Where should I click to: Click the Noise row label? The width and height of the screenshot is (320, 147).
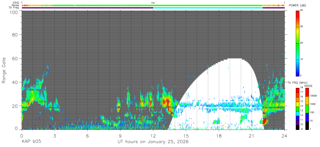pyautogui.click(x=16, y=5)
